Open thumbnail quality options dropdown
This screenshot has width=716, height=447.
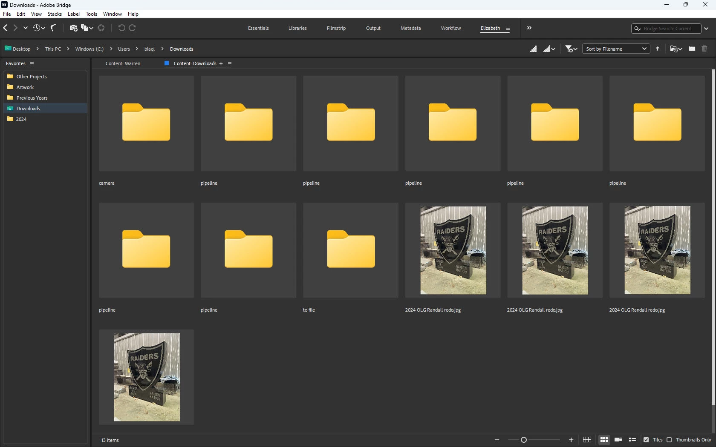point(549,49)
